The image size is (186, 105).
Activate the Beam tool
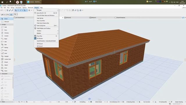click(x=7, y=39)
